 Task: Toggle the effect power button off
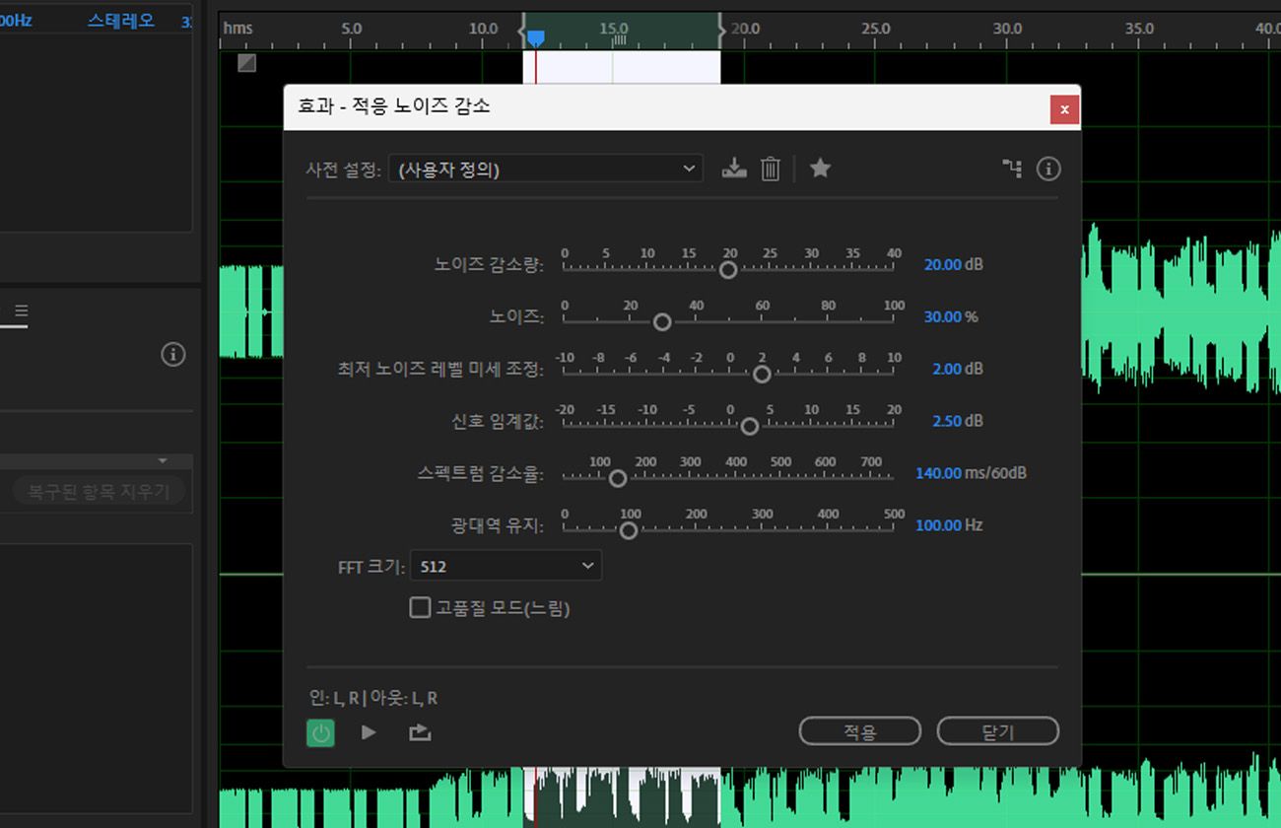pos(320,731)
